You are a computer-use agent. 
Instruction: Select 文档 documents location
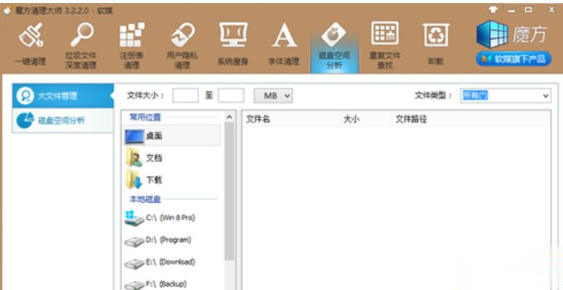tap(172, 158)
